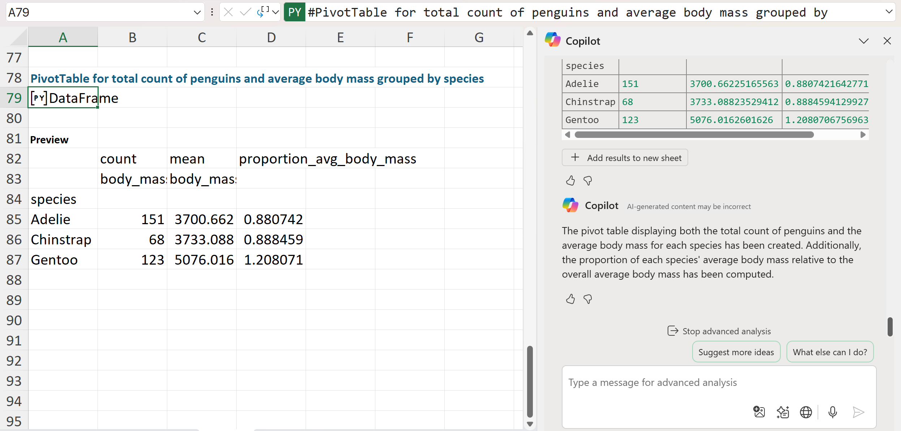Expand the formula bar chevron
The image size is (901, 431).
click(x=889, y=12)
